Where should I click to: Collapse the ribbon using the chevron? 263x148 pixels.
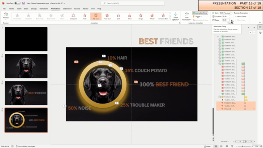260,23
